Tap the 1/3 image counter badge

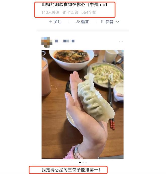[x=82, y=54]
